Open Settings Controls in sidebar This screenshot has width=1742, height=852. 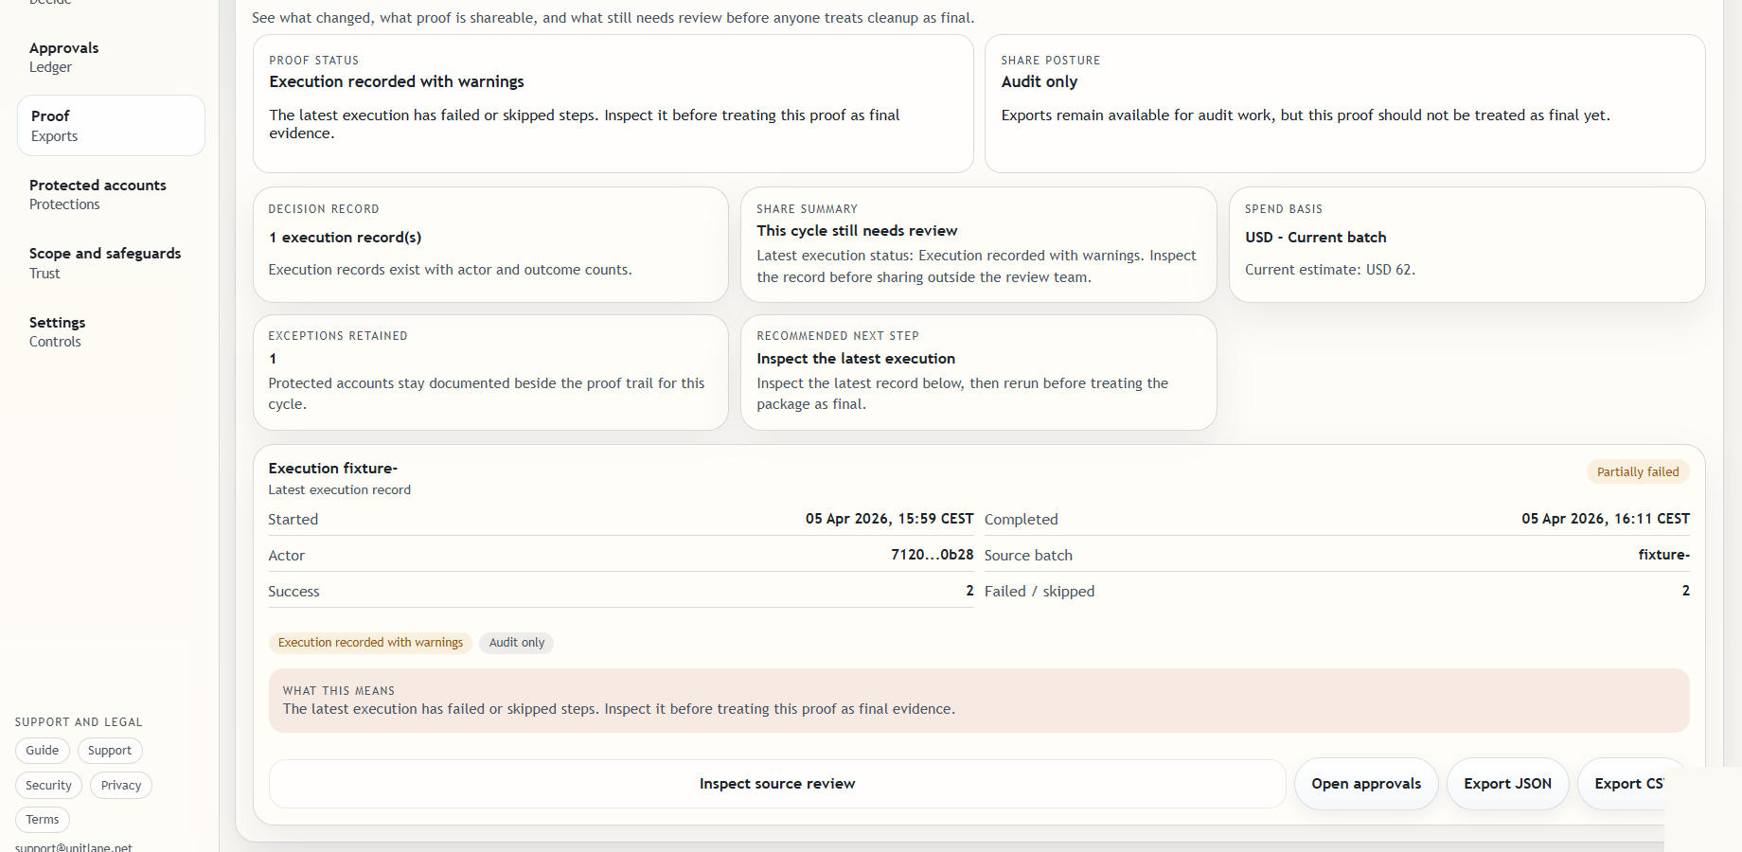click(57, 331)
